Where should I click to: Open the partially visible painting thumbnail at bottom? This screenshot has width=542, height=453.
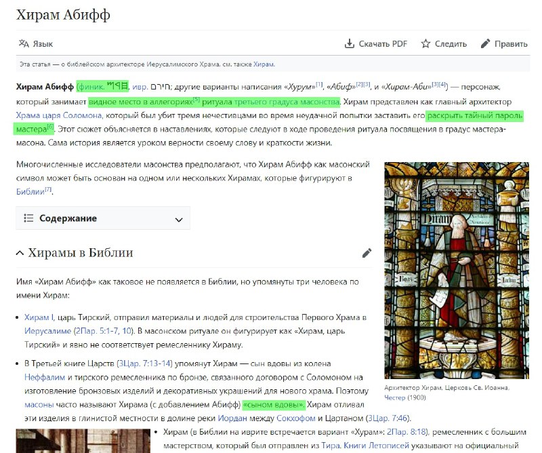click(83, 441)
